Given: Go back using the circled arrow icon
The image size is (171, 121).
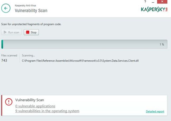Looking at the screenshot, I should tap(6, 8).
